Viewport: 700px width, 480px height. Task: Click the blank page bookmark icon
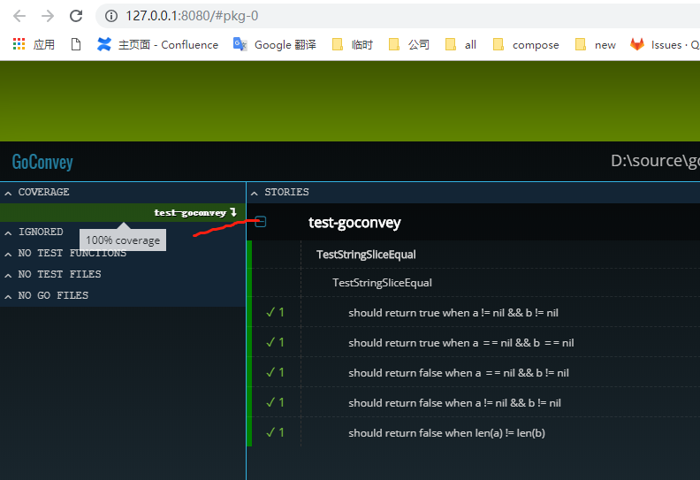tap(76, 45)
